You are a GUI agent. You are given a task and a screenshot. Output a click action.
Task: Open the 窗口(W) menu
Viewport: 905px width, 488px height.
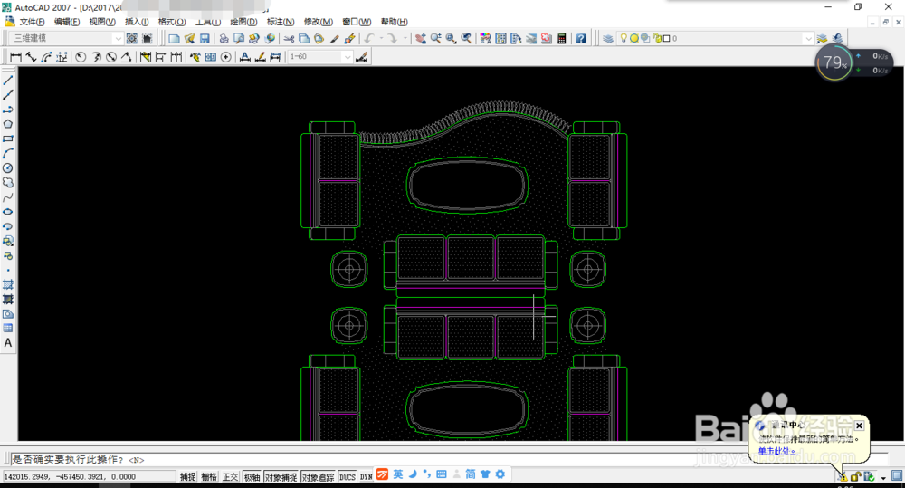point(357,22)
